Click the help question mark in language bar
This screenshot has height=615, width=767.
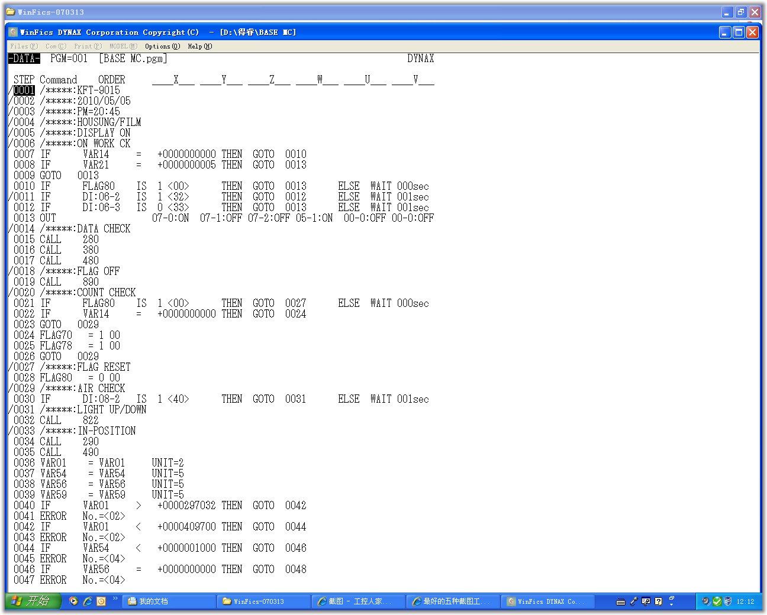click(658, 601)
